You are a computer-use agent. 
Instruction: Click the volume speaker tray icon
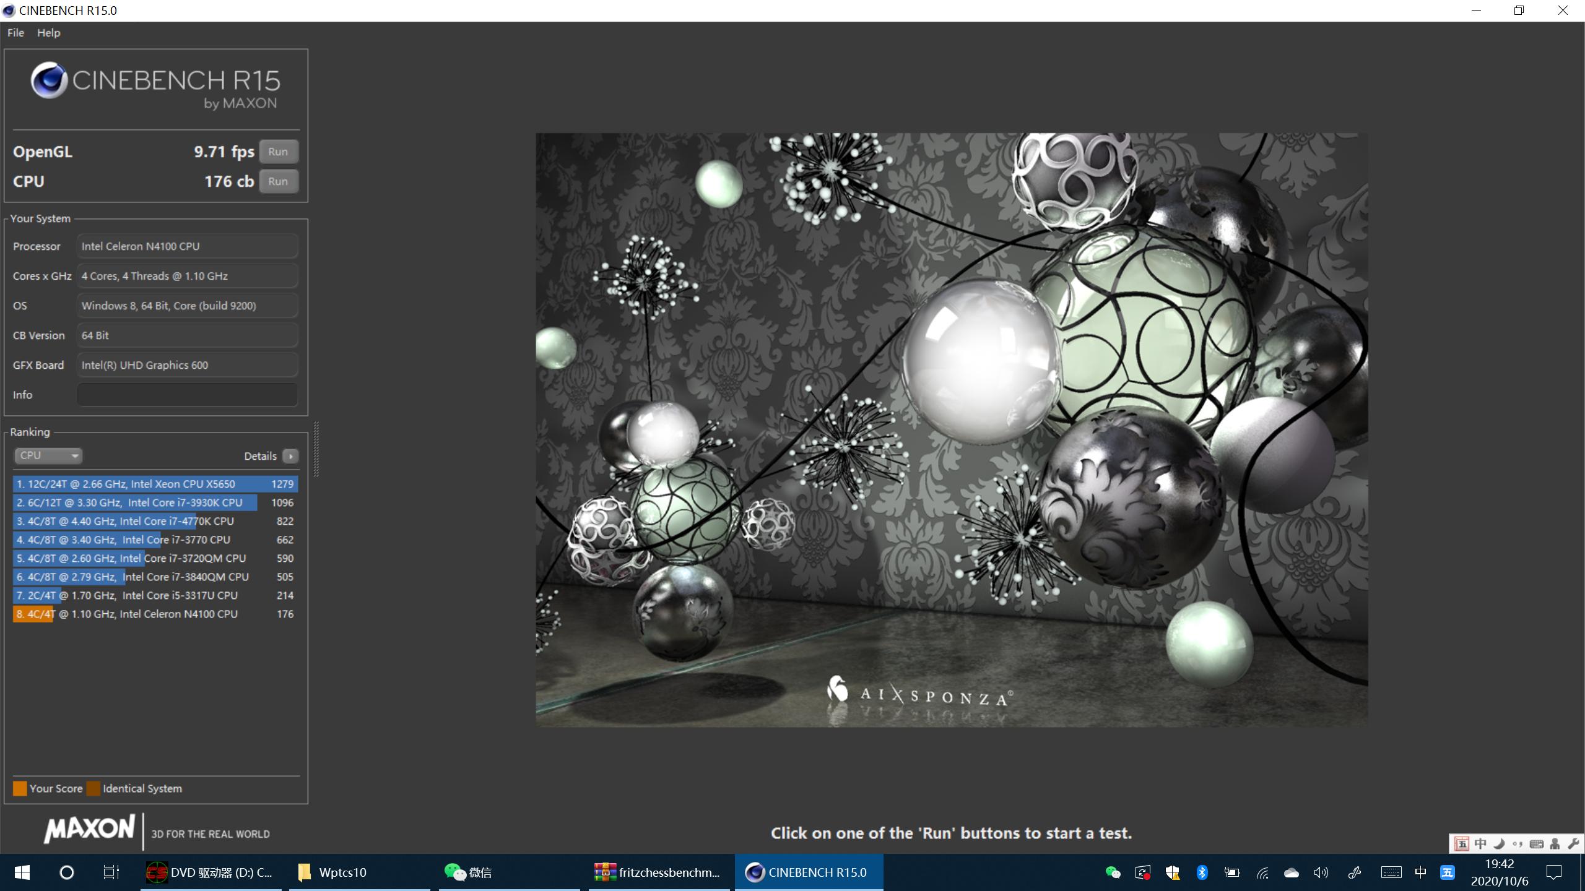[1321, 872]
